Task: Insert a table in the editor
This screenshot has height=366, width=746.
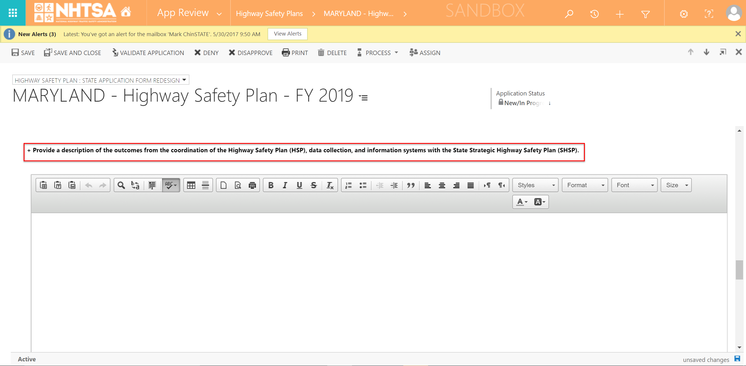Action: click(191, 185)
